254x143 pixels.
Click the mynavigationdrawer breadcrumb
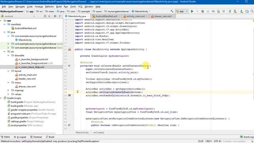pyautogui.click(x=117, y=12)
